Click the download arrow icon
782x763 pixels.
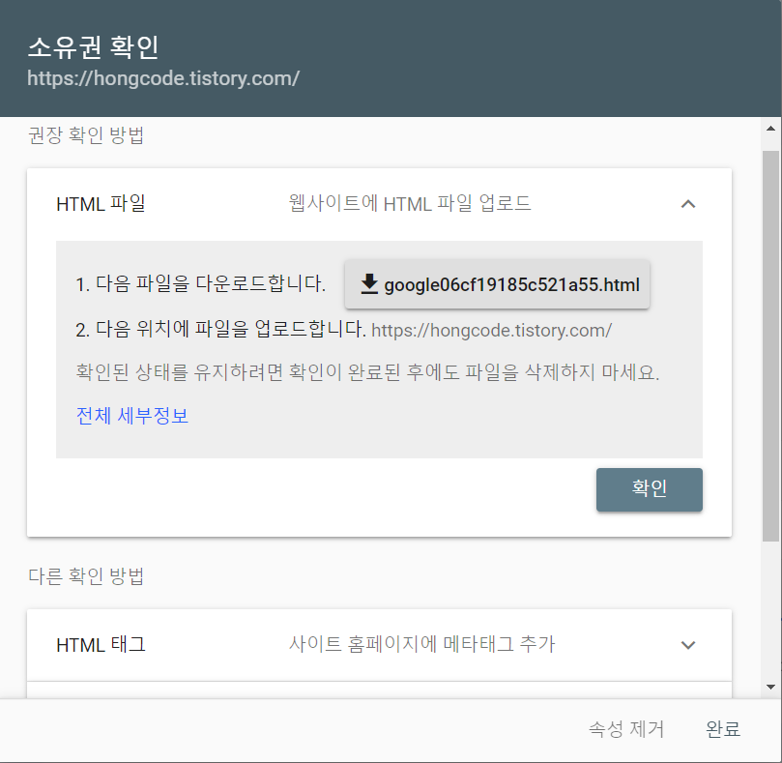click(x=369, y=284)
